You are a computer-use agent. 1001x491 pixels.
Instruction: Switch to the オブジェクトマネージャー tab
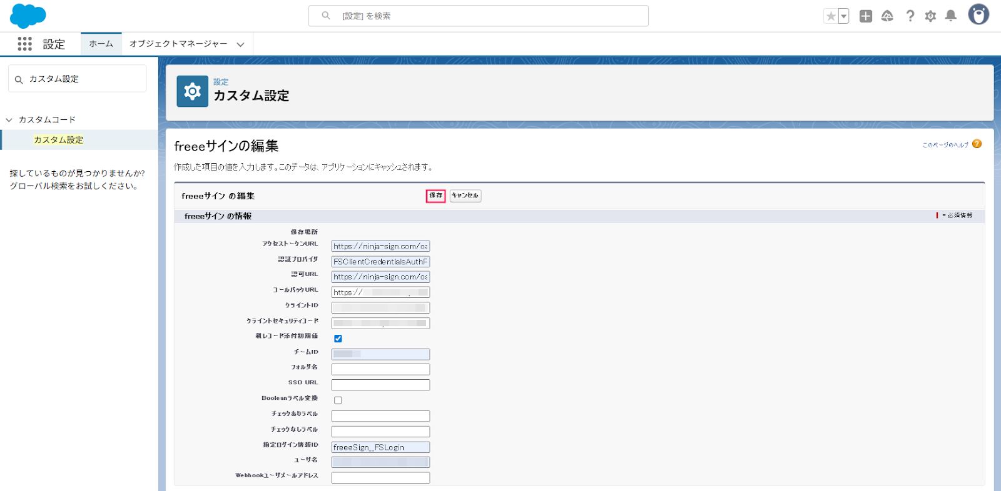pyautogui.click(x=178, y=44)
